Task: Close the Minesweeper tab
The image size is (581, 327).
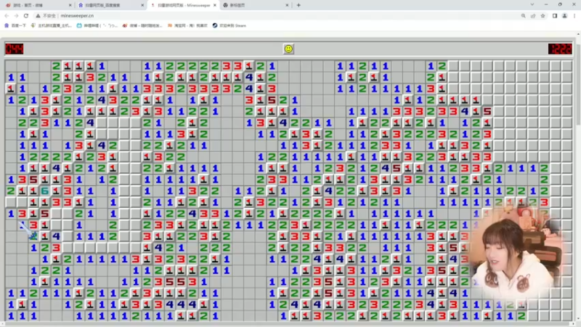Action: 215,5
